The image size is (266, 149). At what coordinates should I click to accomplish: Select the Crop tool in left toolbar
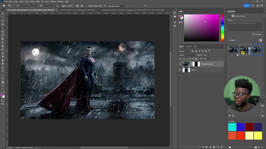(x=2, y=28)
